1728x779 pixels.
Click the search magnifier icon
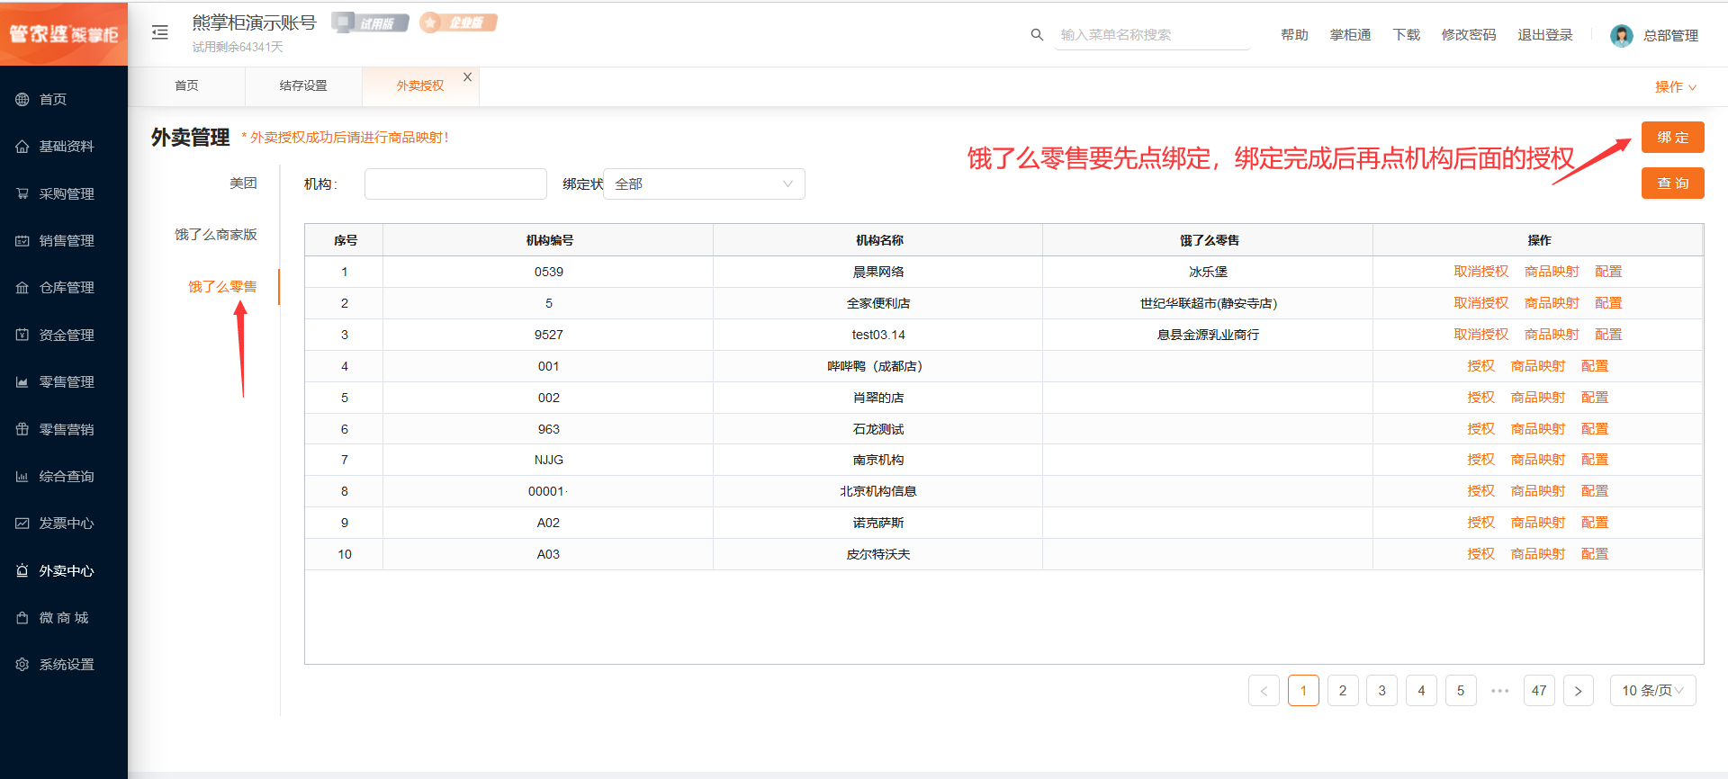1037,34
